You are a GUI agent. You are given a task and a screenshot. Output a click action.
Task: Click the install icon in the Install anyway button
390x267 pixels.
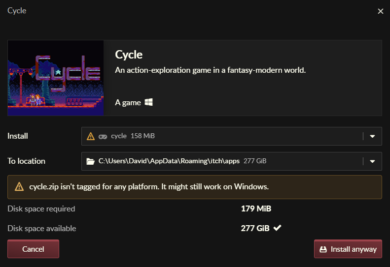coord(323,249)
